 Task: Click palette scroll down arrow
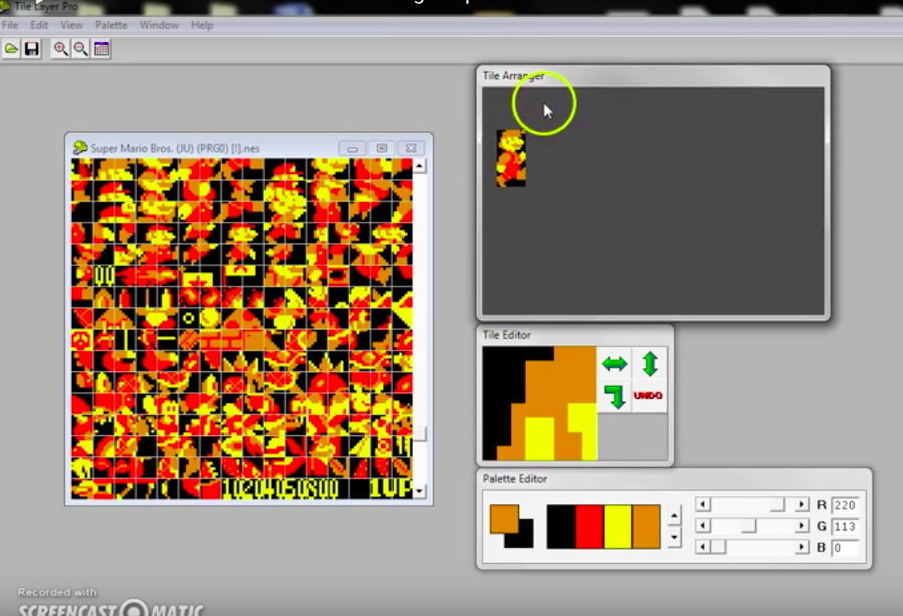[675, 537]
